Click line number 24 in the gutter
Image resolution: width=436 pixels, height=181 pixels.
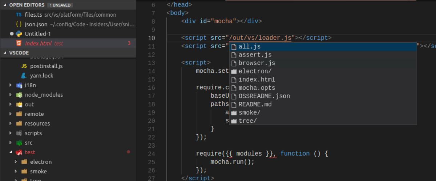[152, 154]
